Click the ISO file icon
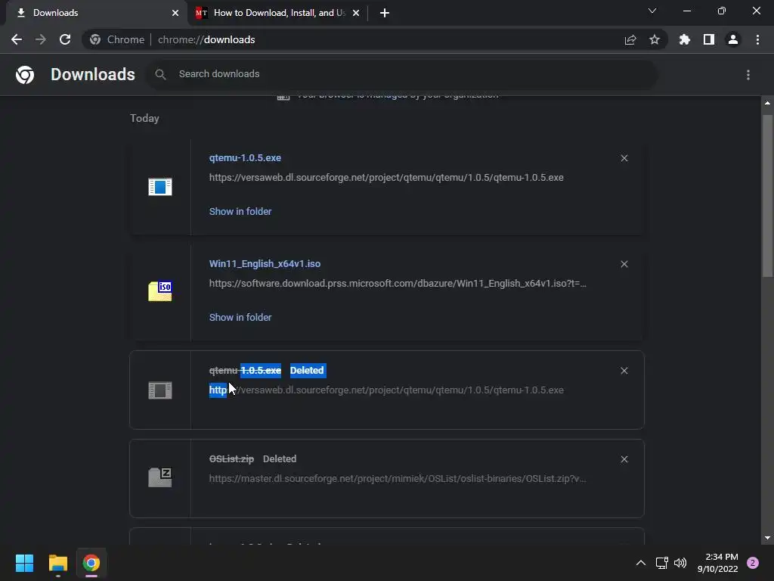This screenshot has height=581, width=774. tap(160, 291)
